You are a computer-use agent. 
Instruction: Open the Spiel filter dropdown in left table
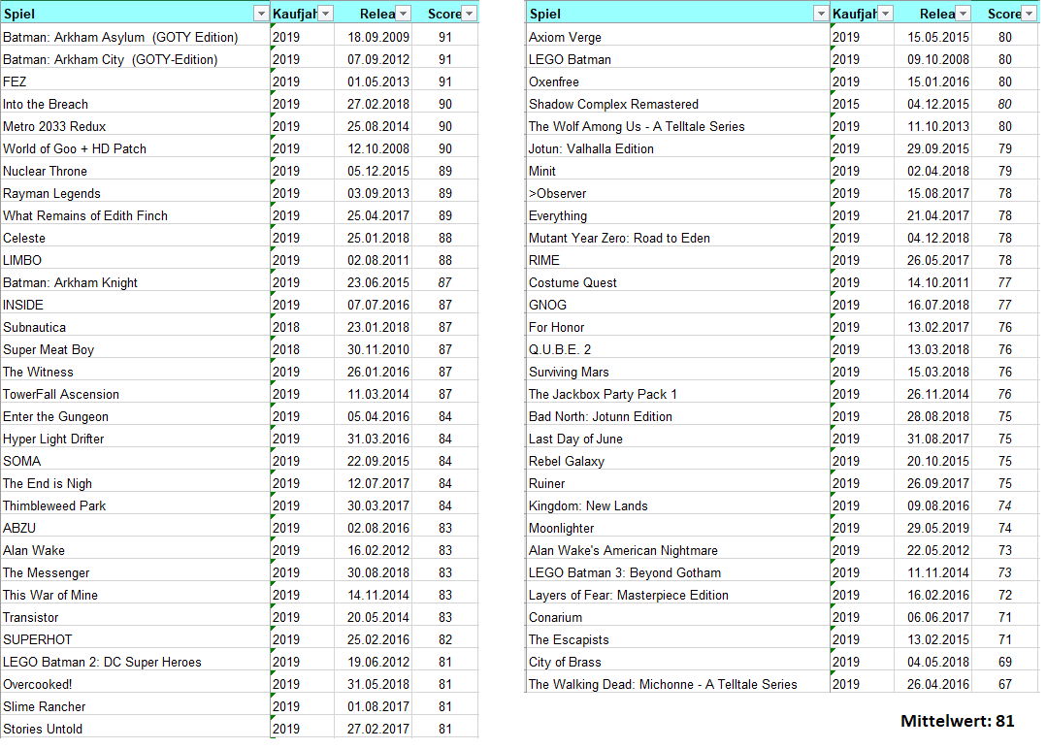(261, 14)
